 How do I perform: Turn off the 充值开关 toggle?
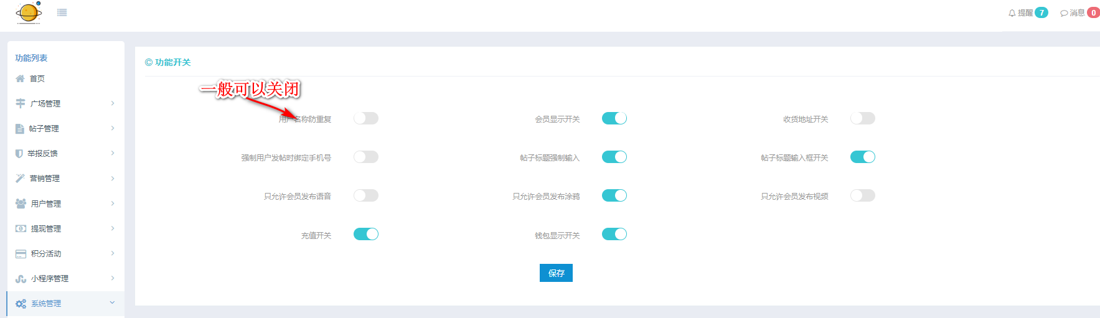pos(366,234)
